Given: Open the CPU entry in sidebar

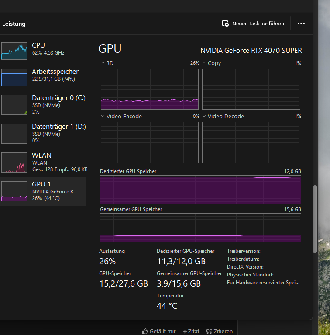Looking at the screenshot, I should tap(43, 51).
